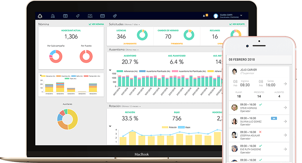This screenshot has width=302, height=163.
Task: Click the green check on Steve Hopkins row
Action: point(260,104)
